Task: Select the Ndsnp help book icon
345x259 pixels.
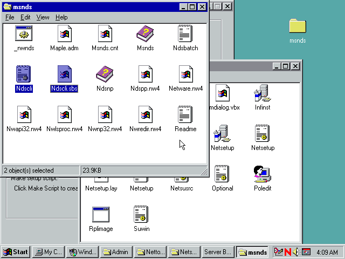Action: (105, 74)
